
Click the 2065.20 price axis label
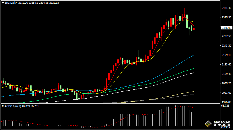(226, 83)
